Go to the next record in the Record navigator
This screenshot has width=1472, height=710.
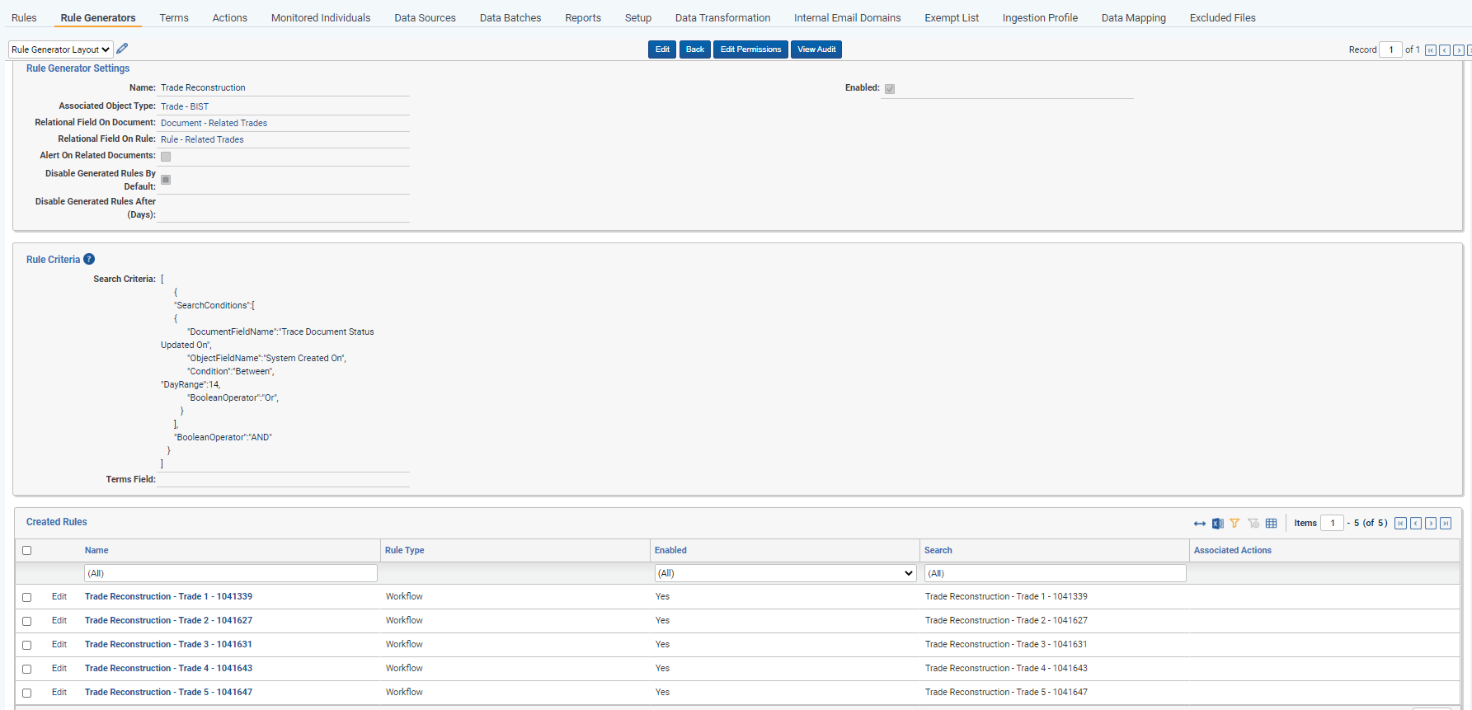(x=1459, y=50)
